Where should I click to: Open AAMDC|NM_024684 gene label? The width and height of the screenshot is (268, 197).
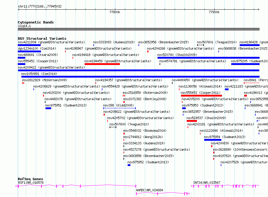(149, 190)
